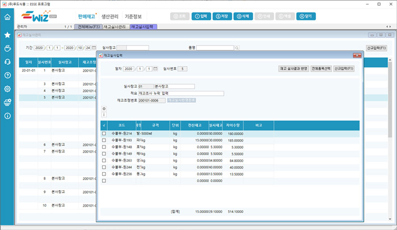Click the year field of 일자 in dialog
The image size is (397, 230).
(x=128, y=69)
